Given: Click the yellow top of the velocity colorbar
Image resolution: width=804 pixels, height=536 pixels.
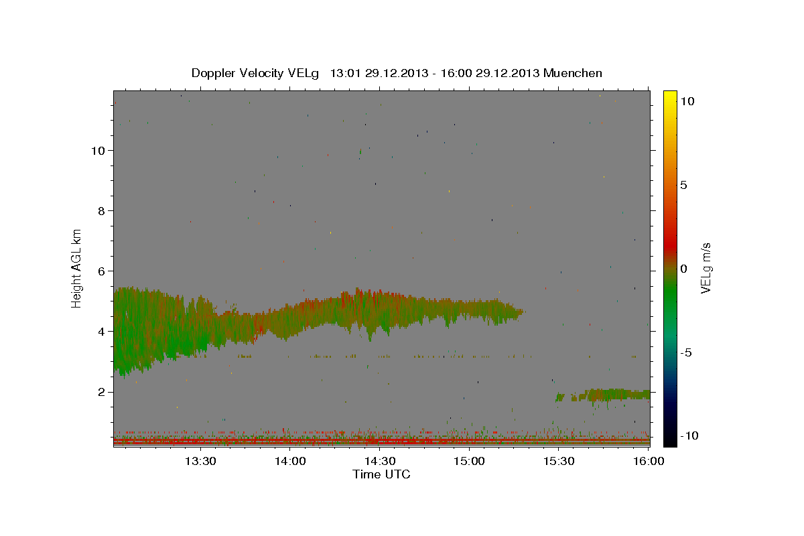Looking at the screenshot, I should 669,97.
